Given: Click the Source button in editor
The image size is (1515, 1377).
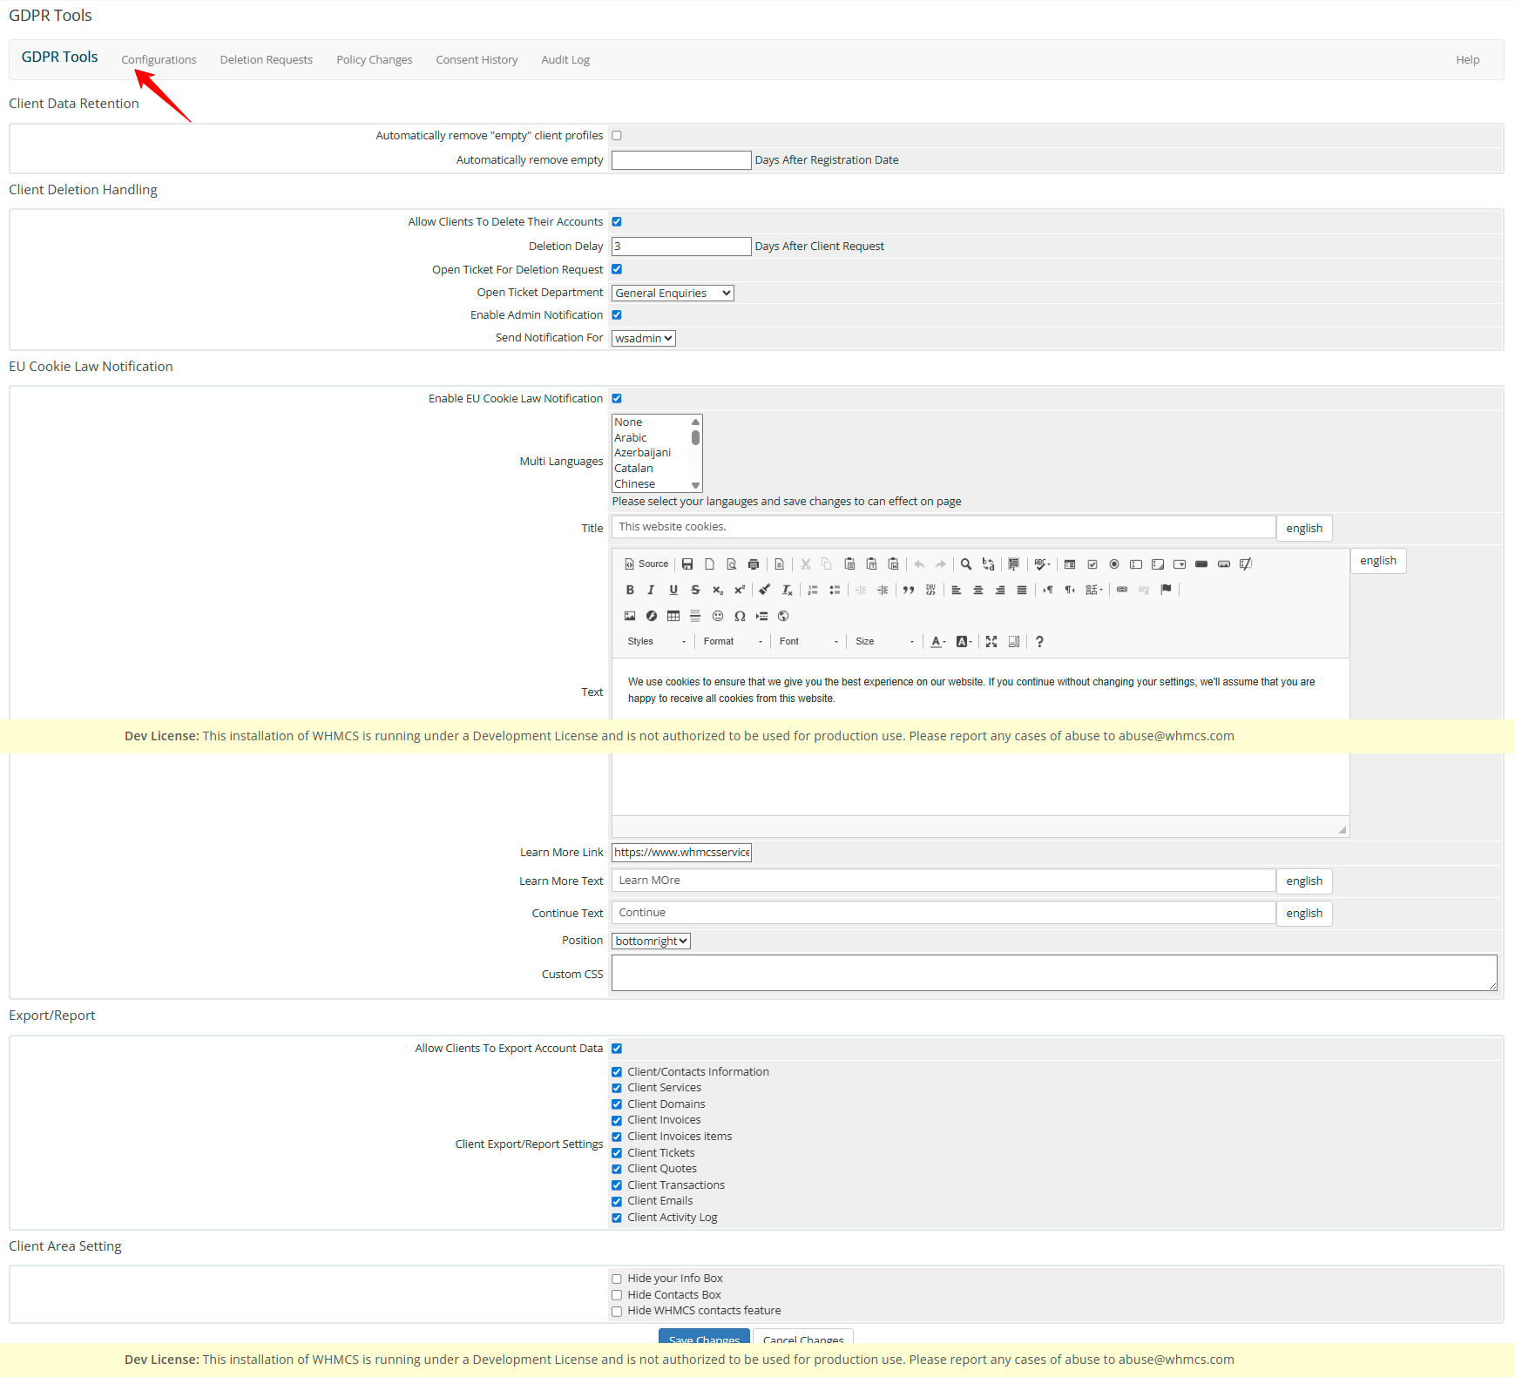Looking at the screenshot, I should (646, 564).
